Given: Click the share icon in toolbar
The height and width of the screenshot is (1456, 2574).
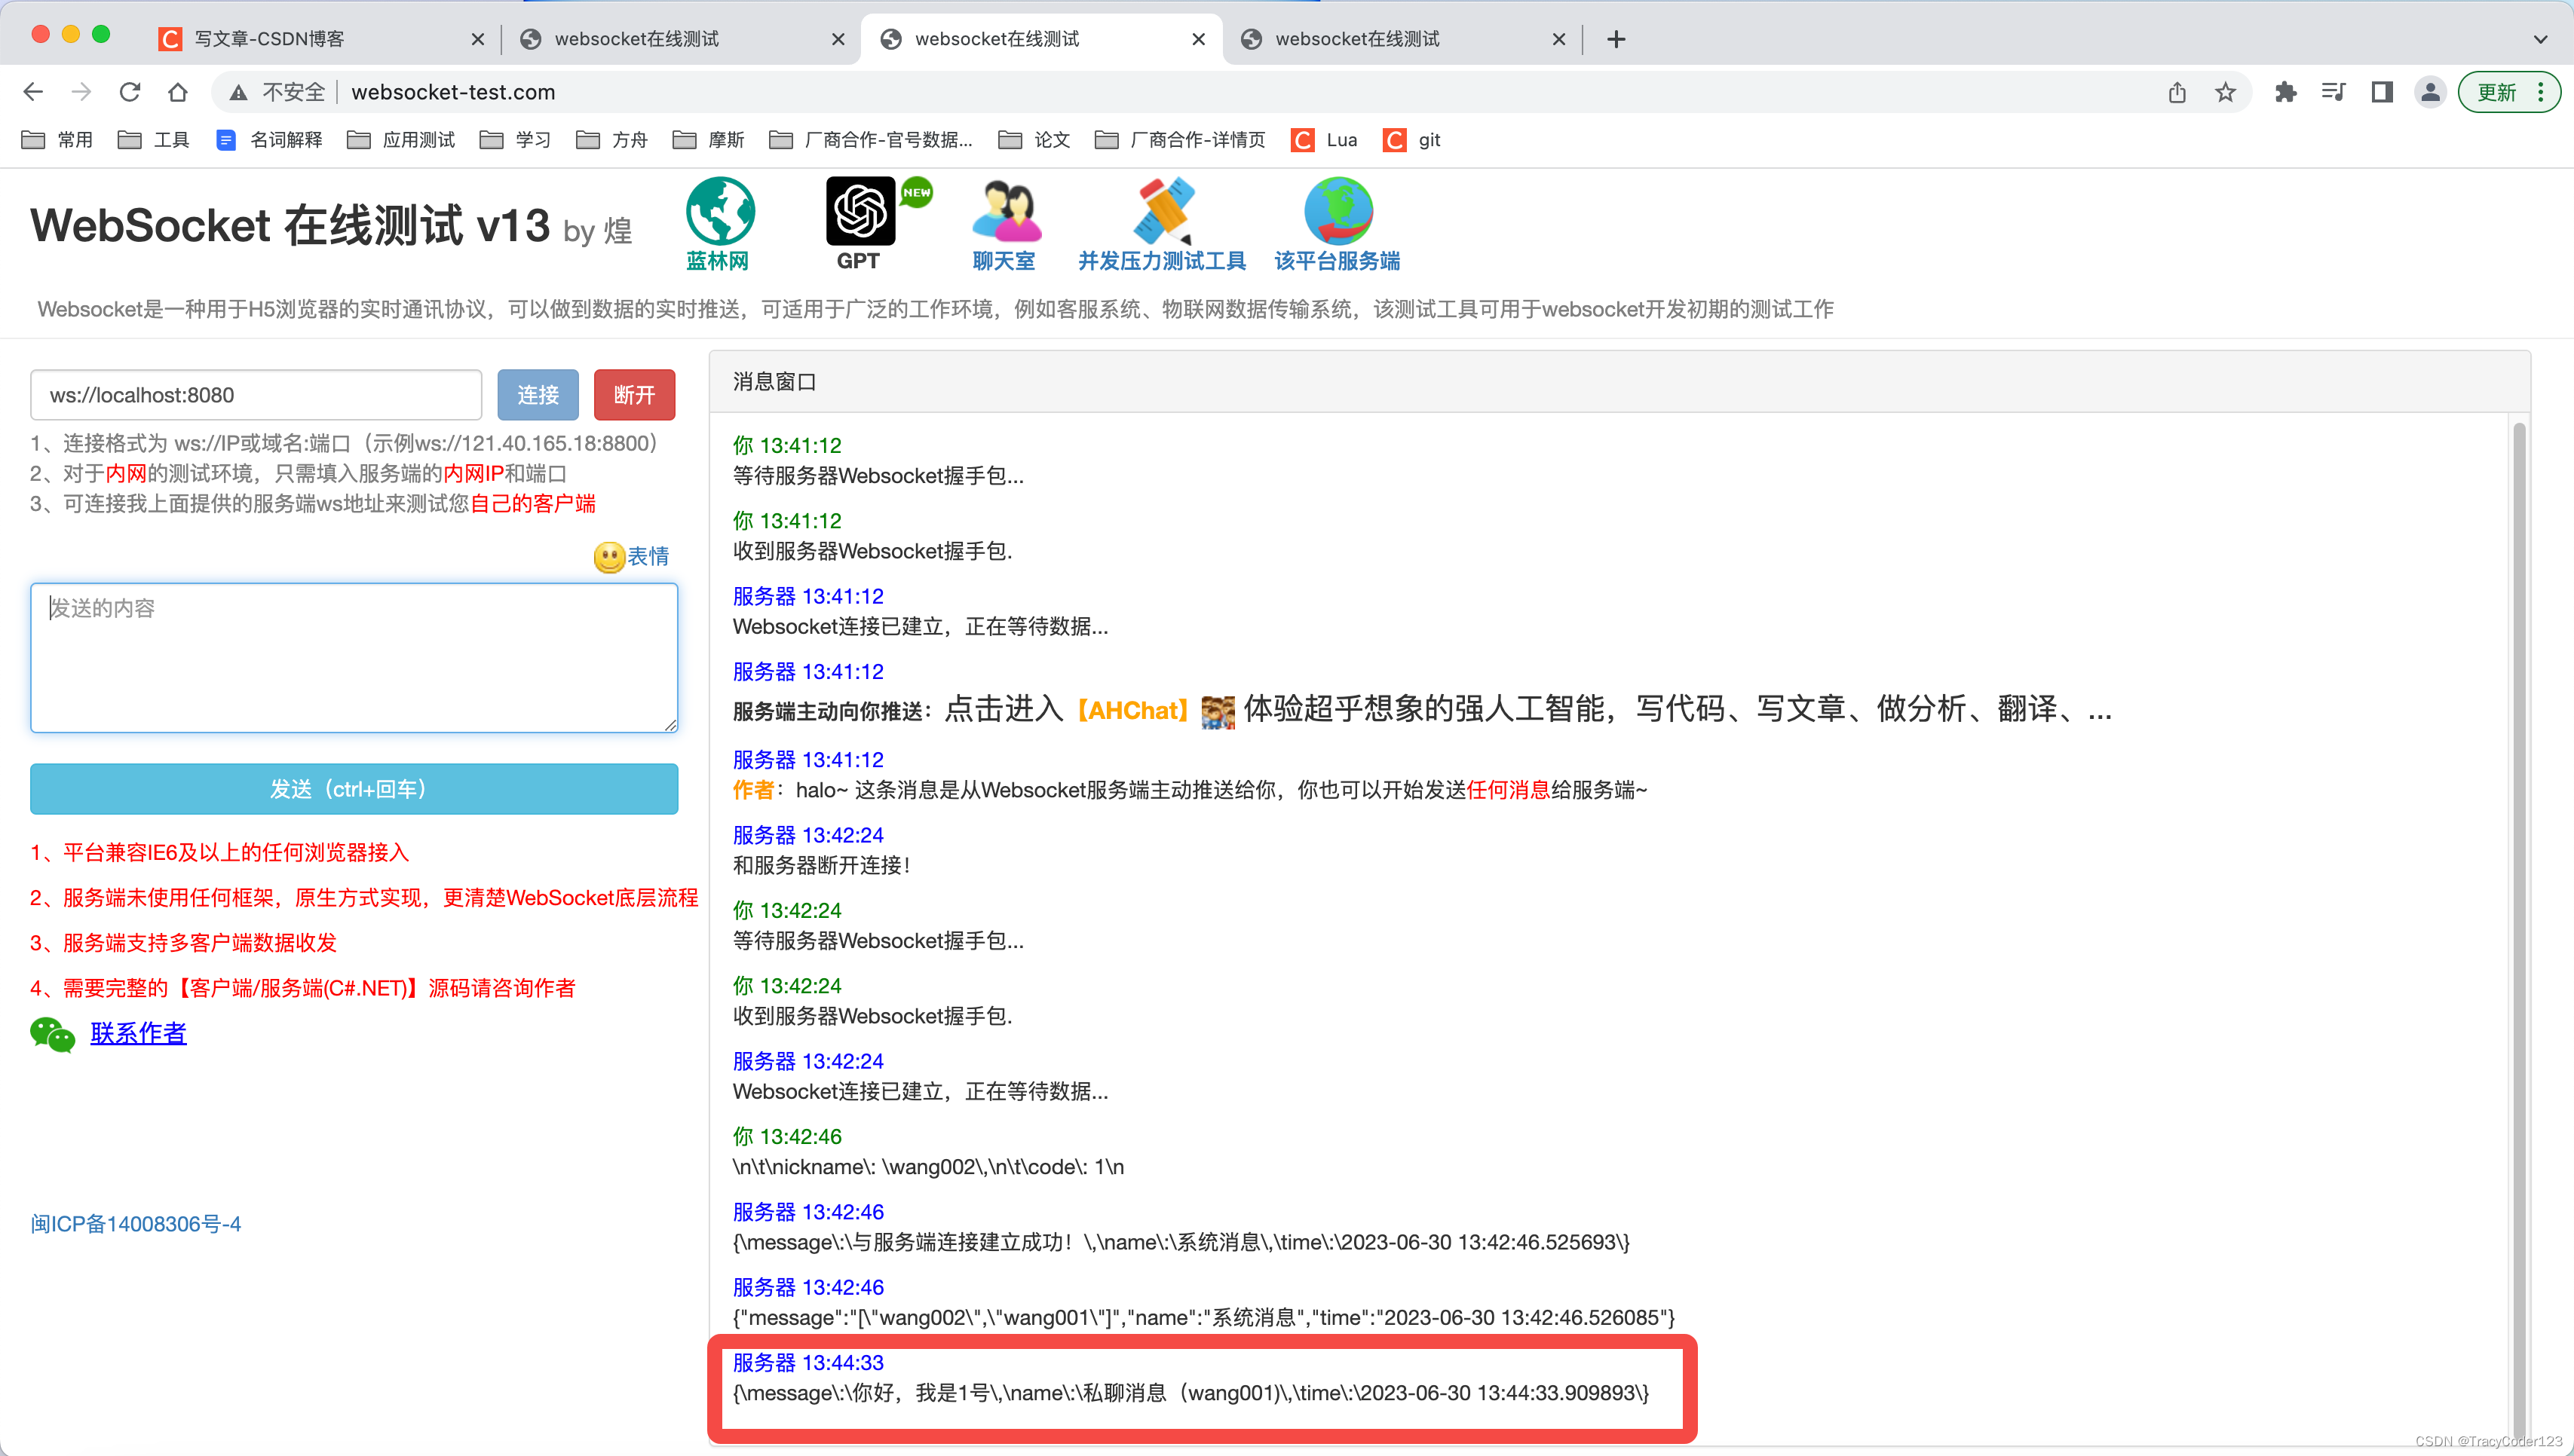Looking at the screenshot, I should pos(2177,92).
